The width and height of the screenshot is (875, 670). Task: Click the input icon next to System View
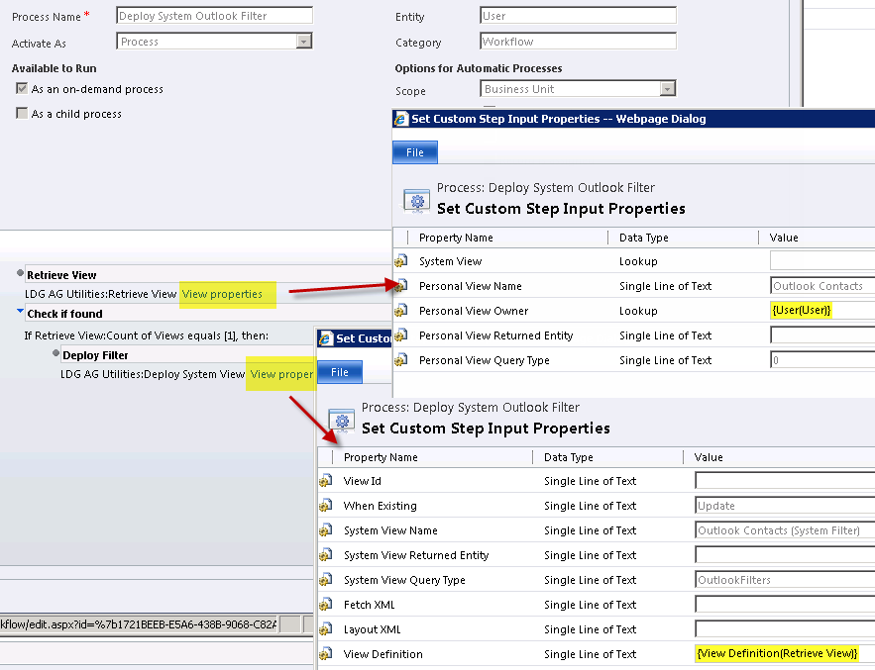401,260
